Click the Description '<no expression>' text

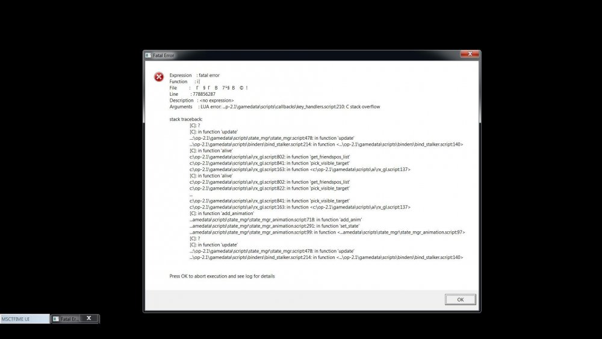click(x=217, y=100)
